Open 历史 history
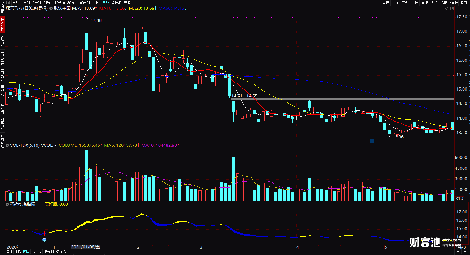Image resolution: width=470 pixels, height=255 pixels. click(x=405, y=3)
